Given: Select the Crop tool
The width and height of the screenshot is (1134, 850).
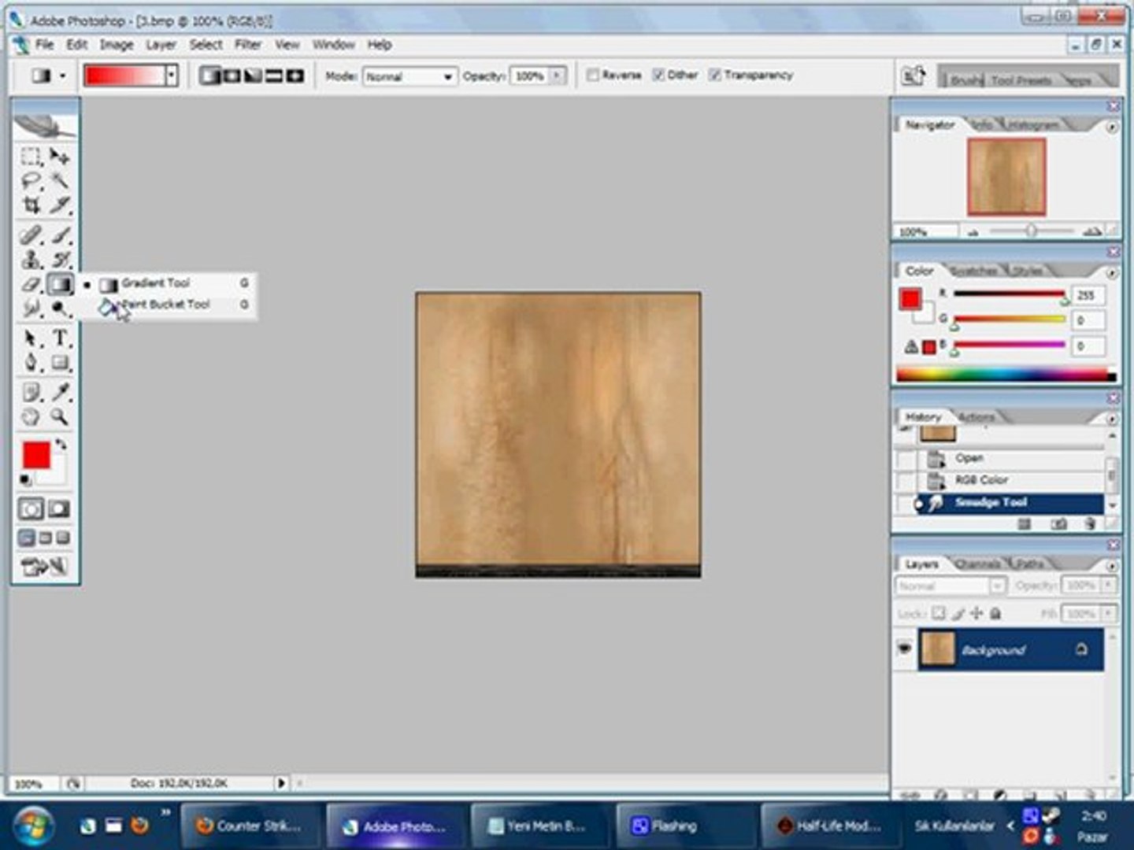Looking at the screenshot, I should tap(31, 205).
